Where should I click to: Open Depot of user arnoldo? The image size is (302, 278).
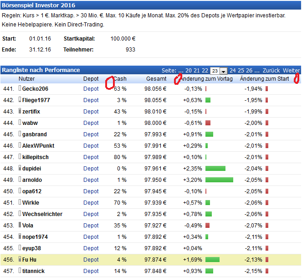pyautogui.click(x=91, y=180)
